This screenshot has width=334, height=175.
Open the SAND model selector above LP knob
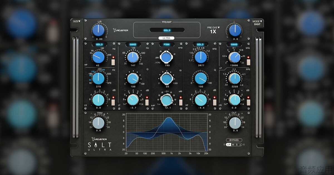[234, 44]
